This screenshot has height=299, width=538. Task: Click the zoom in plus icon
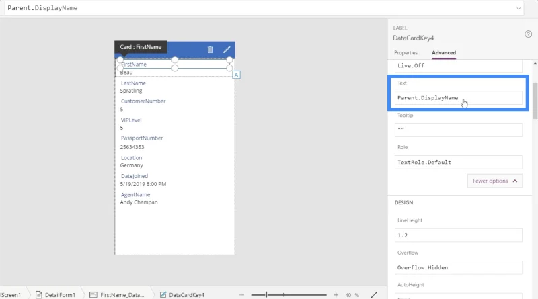[336, 294]
